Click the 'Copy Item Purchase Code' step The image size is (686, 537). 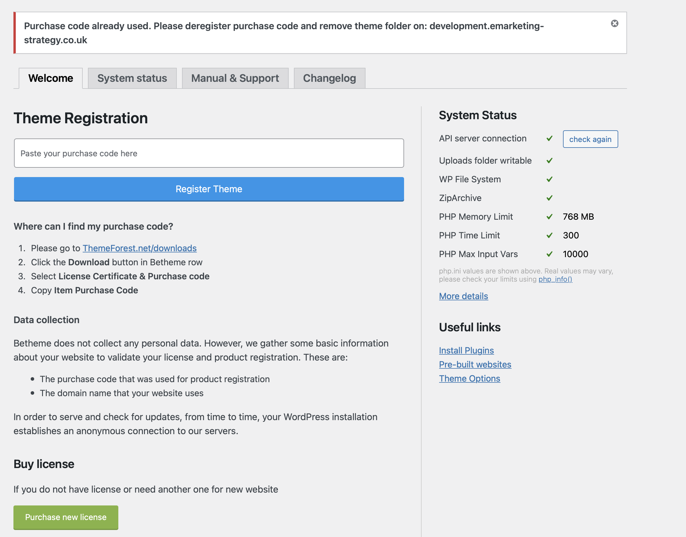(84, 290)
